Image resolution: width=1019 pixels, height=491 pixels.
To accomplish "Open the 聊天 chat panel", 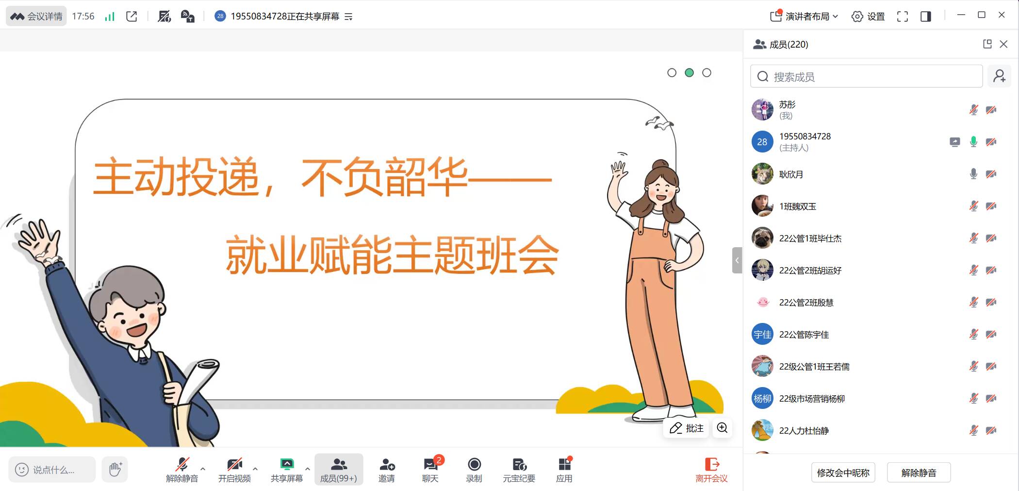I will tap(430, 470).
